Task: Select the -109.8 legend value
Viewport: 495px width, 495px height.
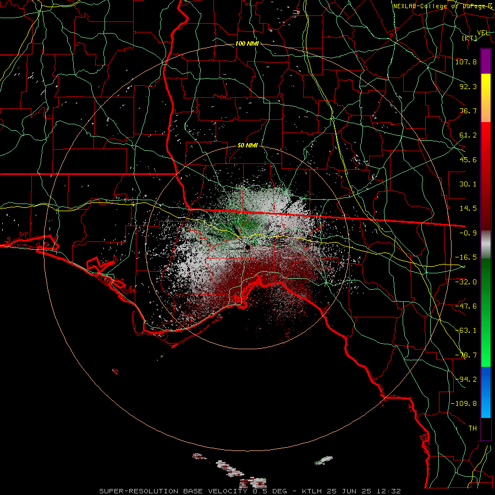Action: click(464, 404)
